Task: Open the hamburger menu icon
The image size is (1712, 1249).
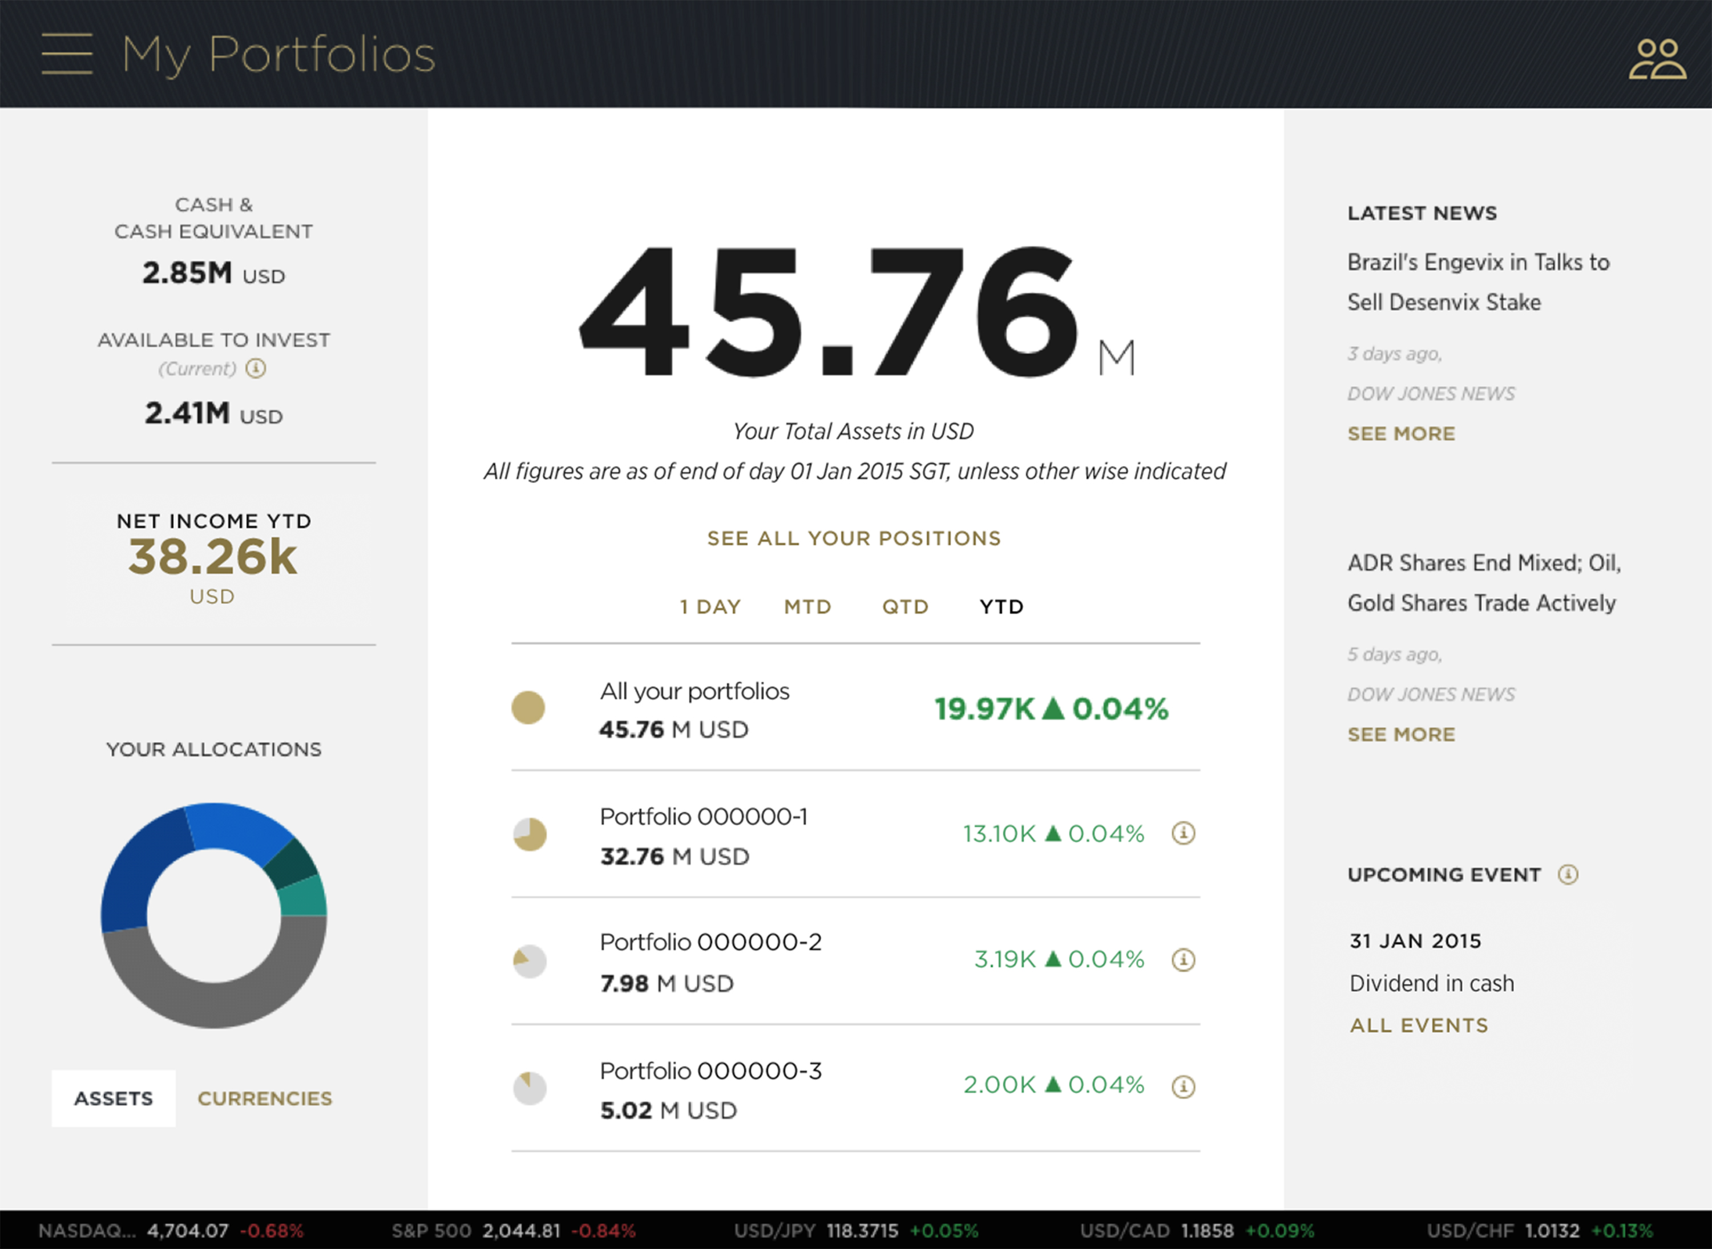Action: [x=67, y=54]
